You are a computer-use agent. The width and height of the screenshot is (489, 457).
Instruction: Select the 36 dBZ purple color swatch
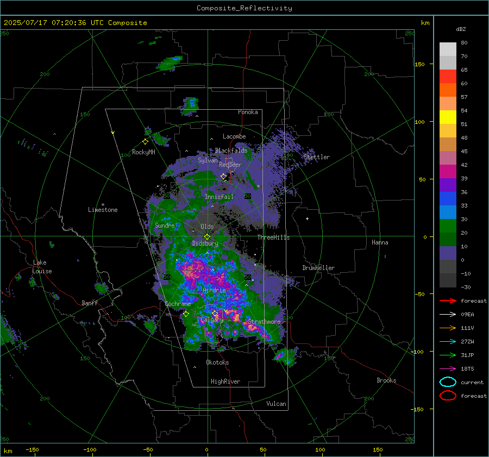[x=448, y=185]
